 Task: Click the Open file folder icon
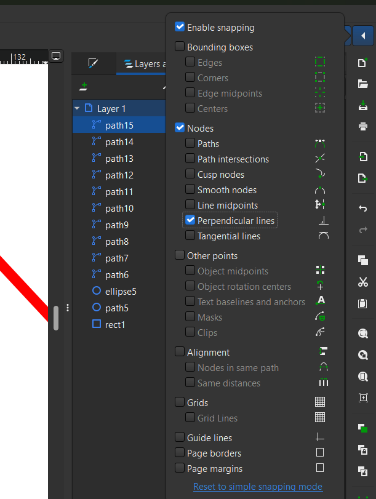[362, 84]
